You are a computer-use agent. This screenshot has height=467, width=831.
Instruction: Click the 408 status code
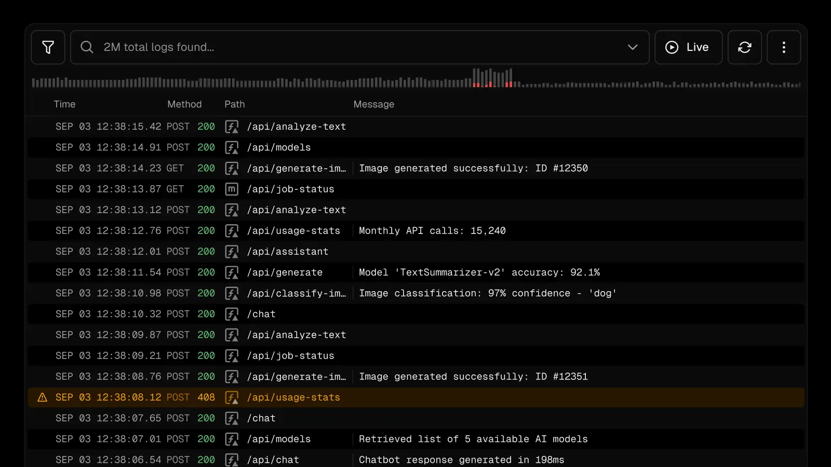[206, 397]
